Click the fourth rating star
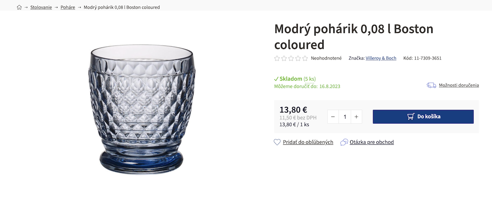492x207 pixels. [x=298, y=58]
